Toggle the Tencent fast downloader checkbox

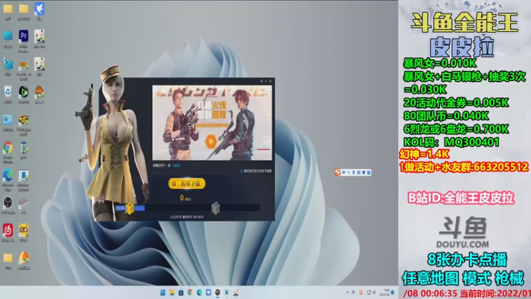[x=242, y=171]
